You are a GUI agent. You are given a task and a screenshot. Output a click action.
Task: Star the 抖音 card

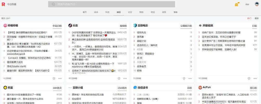pyautogui.click(x=119, y=78)
